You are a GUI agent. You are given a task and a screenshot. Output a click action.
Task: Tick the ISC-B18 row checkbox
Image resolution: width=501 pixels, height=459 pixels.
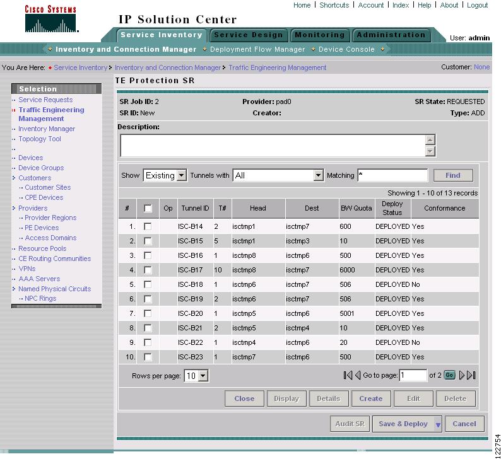(148, 284)
